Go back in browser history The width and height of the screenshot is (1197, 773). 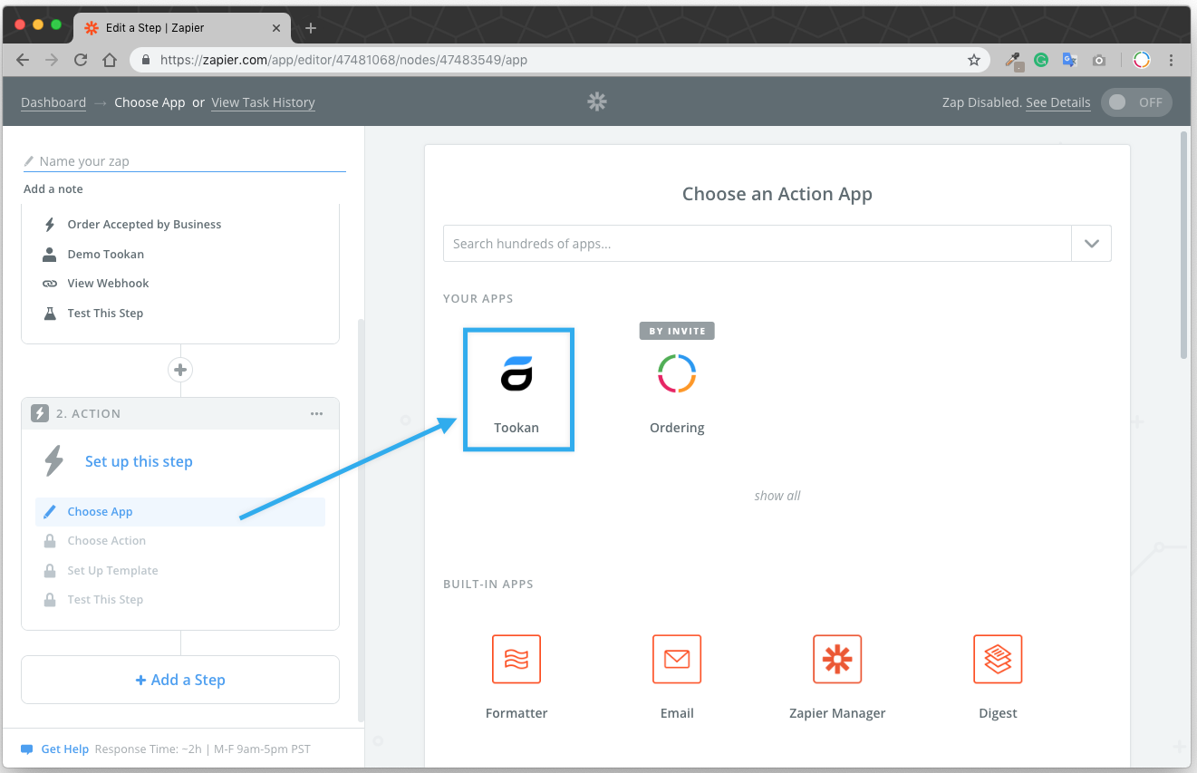[23, 60]
